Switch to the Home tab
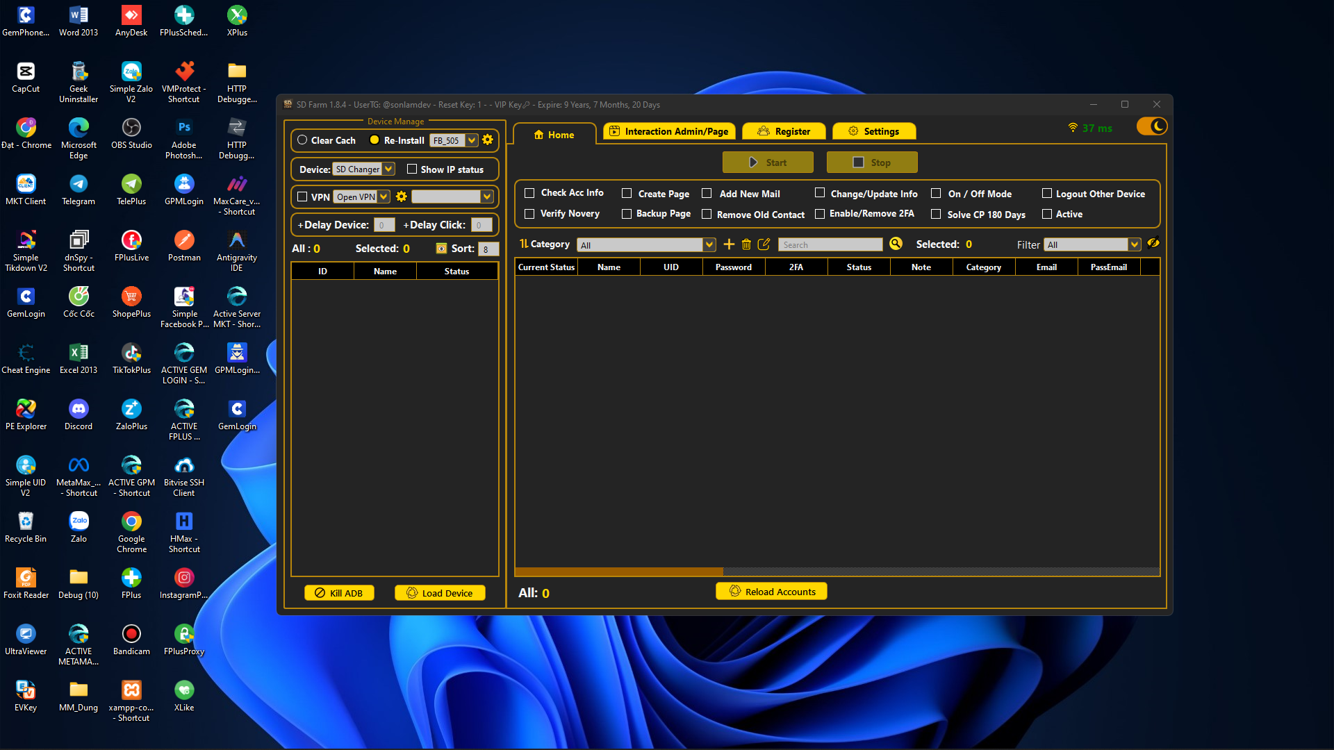Image resolution: width=1334 pixels, height=750 pixels. tap(554, 135)
